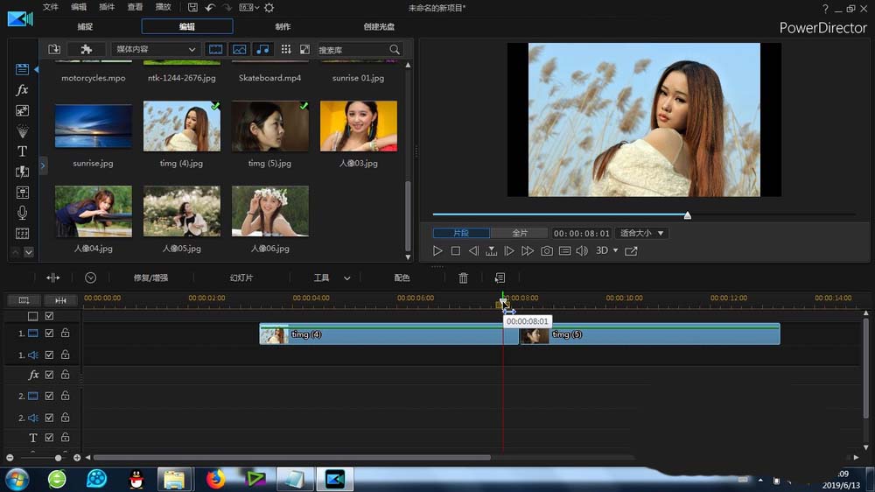Open the Voice-Over microphone room
The image size is (875, 492).
[x=23, y=213]
